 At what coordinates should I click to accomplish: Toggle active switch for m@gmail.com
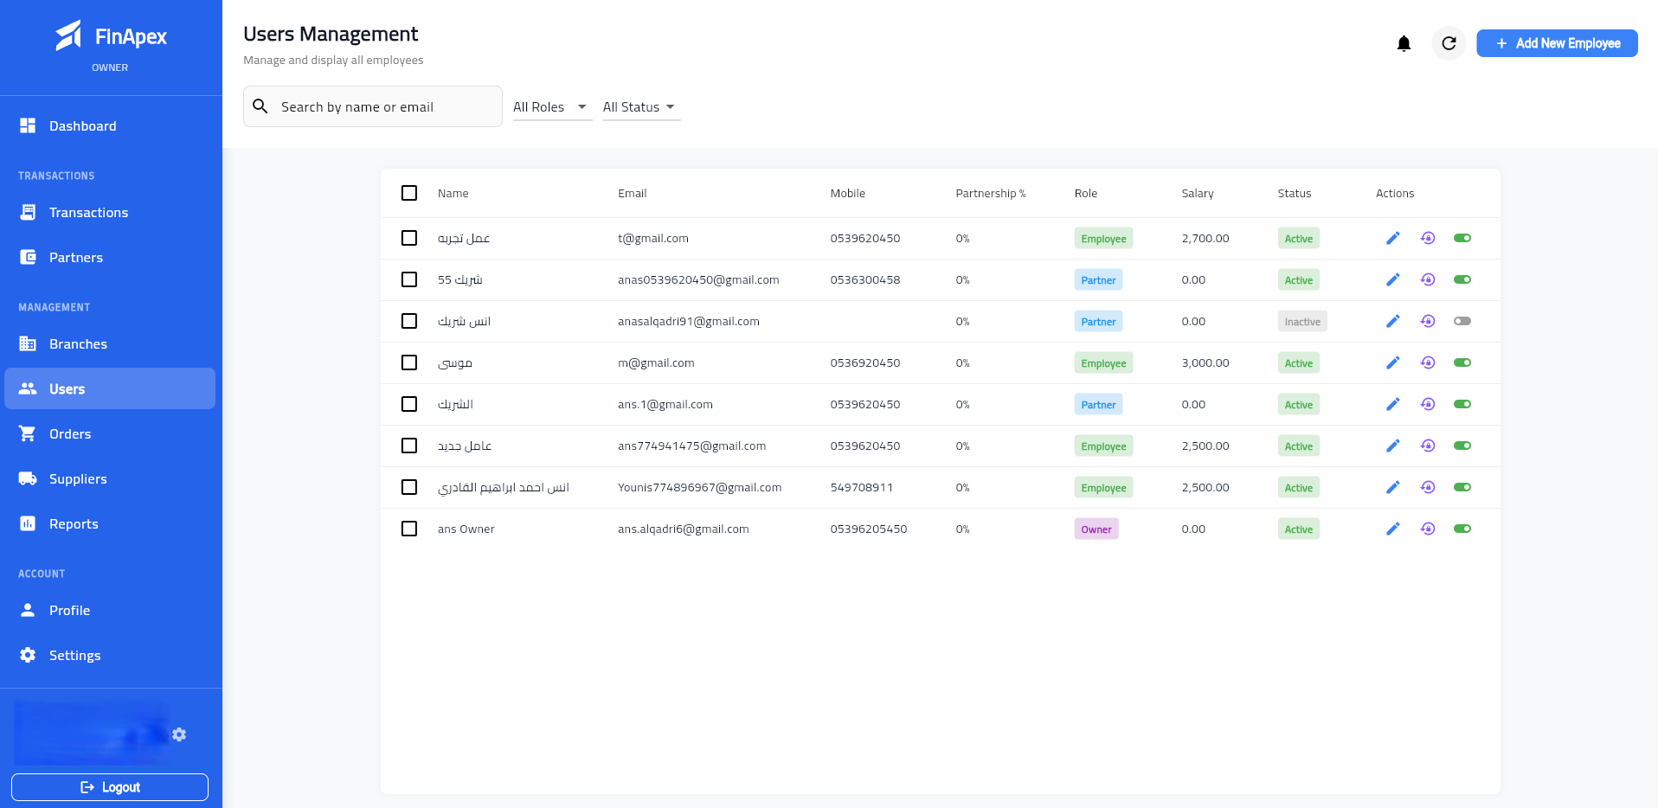tap(1462, 362)
